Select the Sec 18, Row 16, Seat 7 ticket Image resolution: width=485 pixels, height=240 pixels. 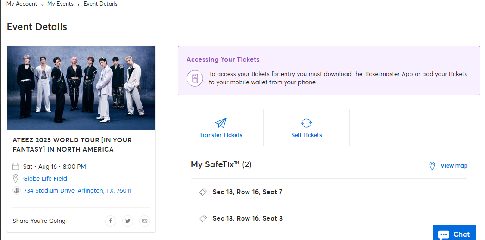click(329, 192)
